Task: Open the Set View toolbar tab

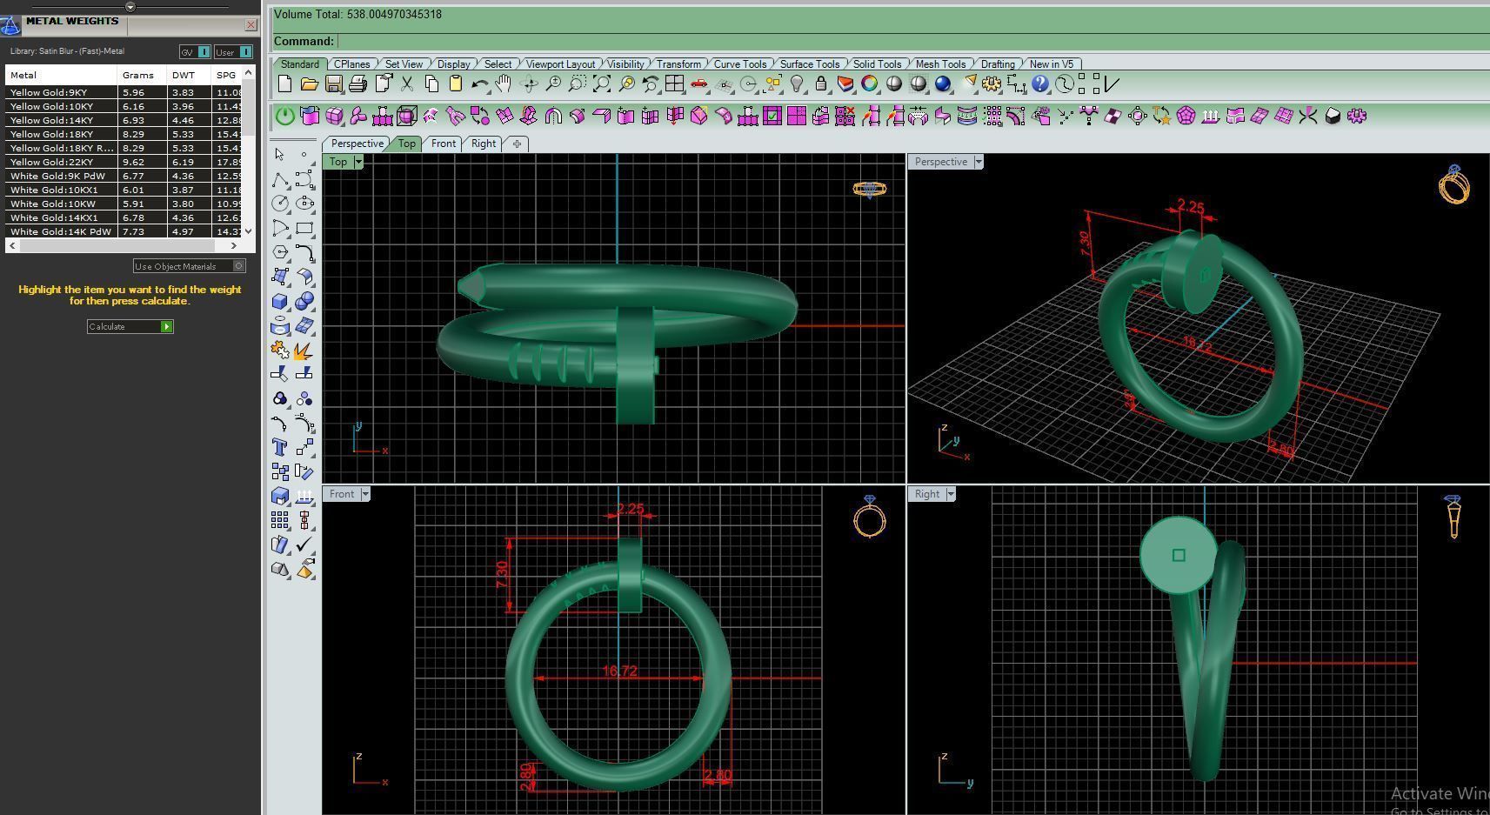Action: pos(404,64)
